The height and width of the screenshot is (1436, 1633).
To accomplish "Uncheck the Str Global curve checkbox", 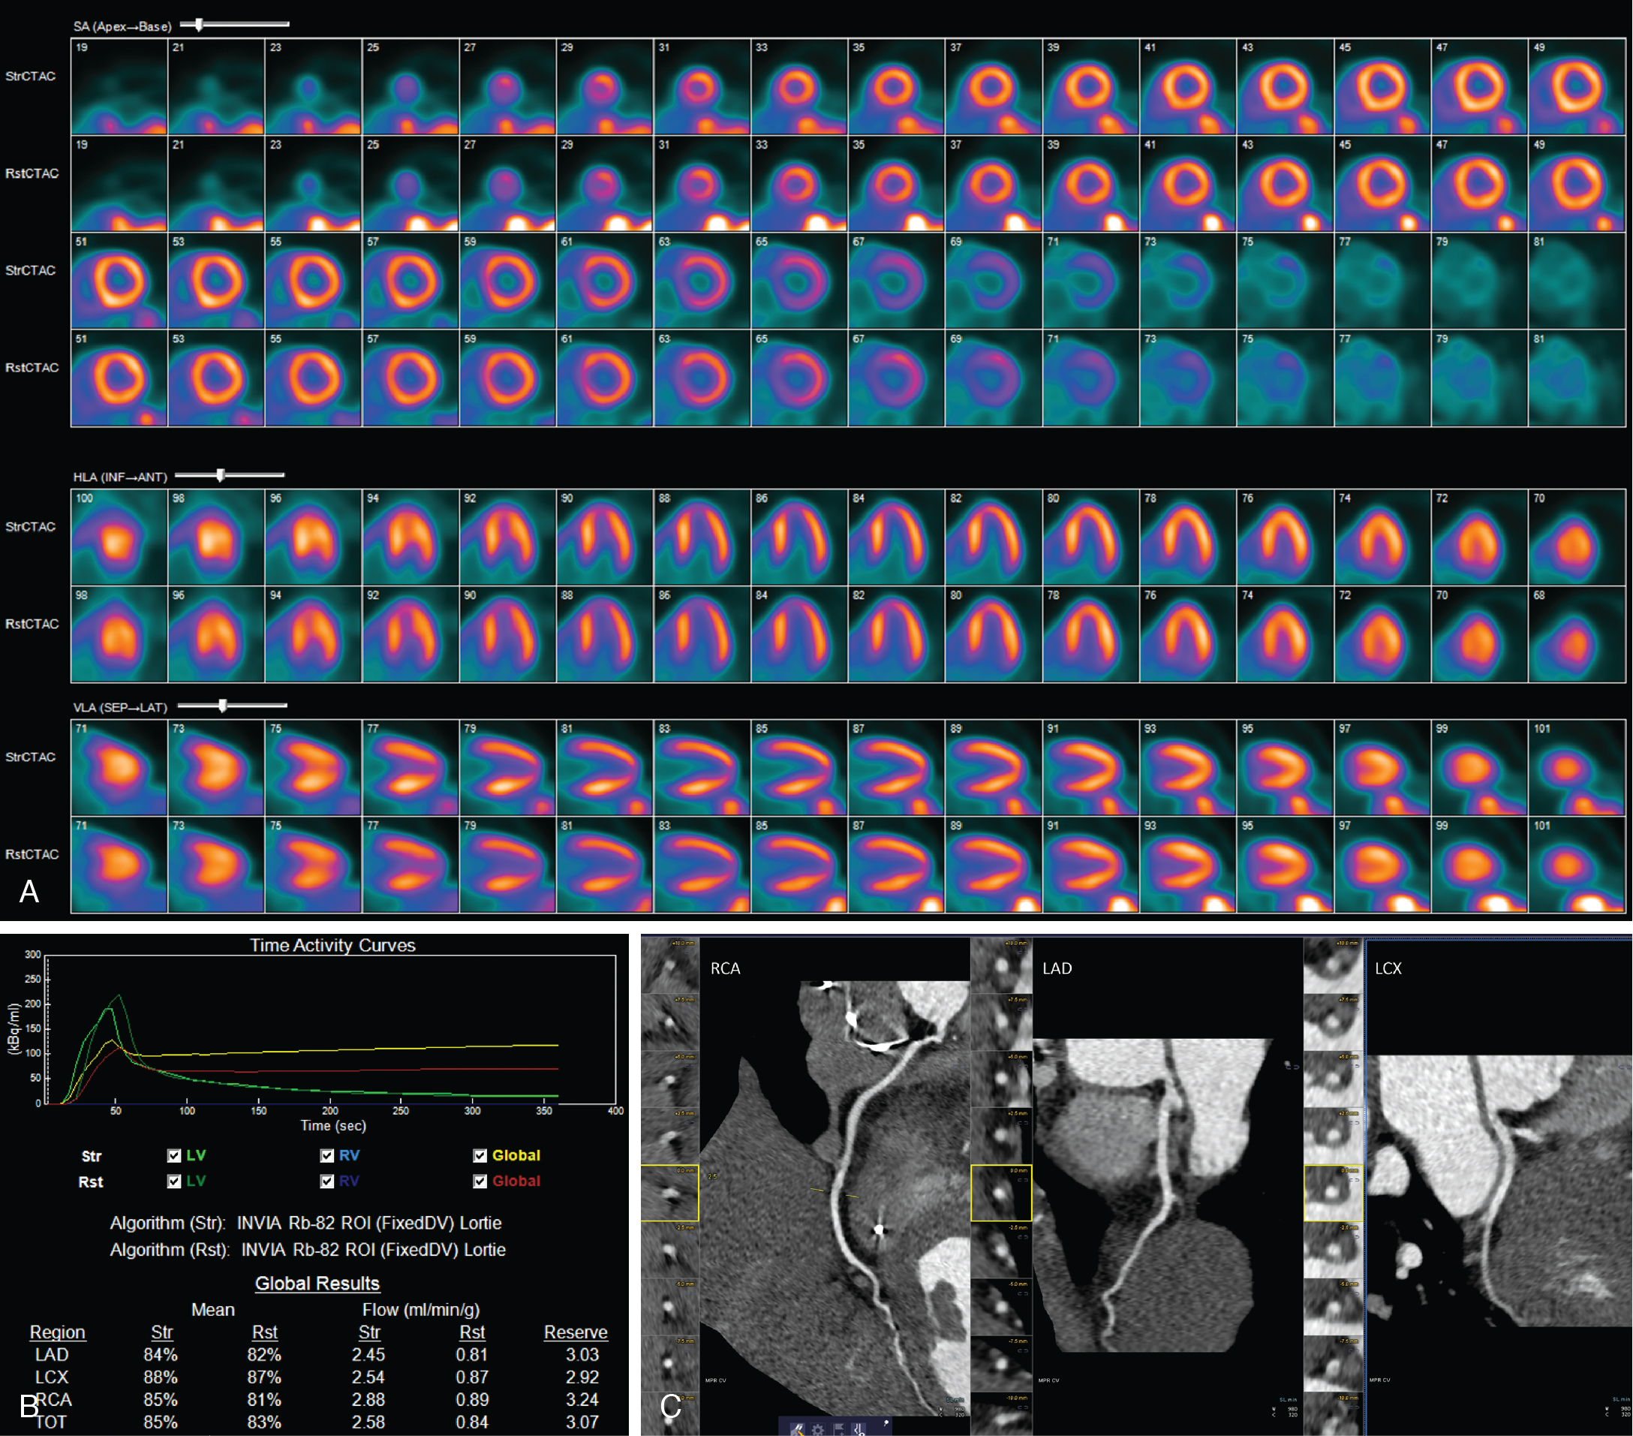I will (x=480, y=1155).
